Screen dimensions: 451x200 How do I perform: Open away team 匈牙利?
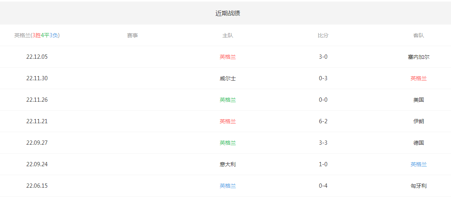coord(418,186)
